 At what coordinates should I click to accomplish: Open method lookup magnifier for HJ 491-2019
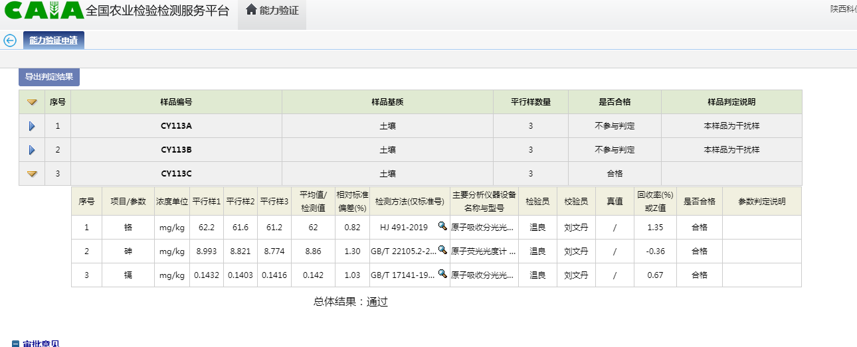click(x=442, y=227)
